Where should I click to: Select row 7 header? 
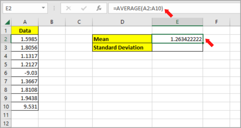point(6,81)
